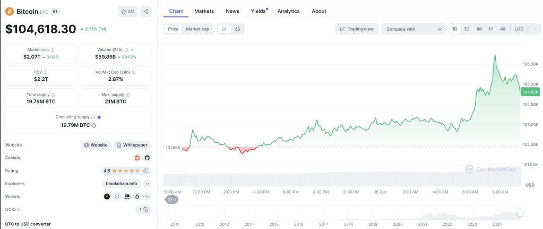Open the blockchain.info explorer
The image size is (543, 229).
(x=121, y=184)
